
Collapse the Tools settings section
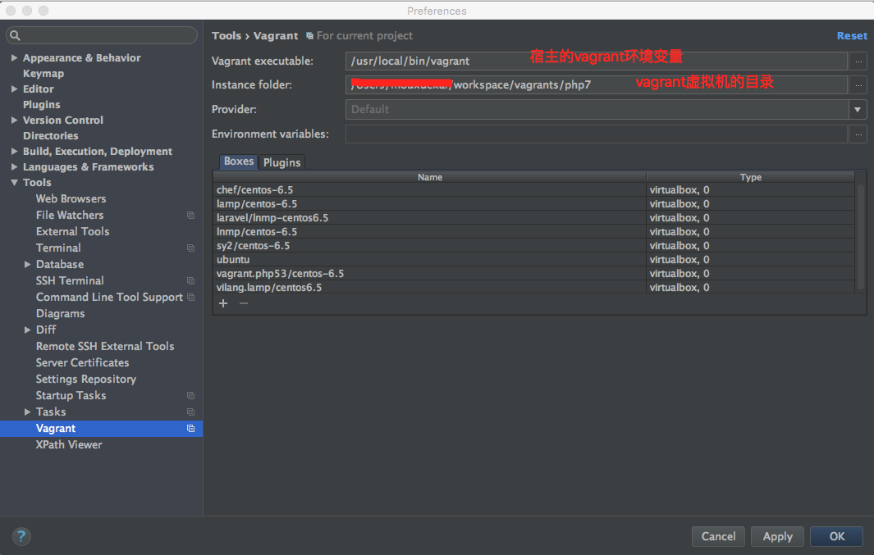(x=14, y=183)
